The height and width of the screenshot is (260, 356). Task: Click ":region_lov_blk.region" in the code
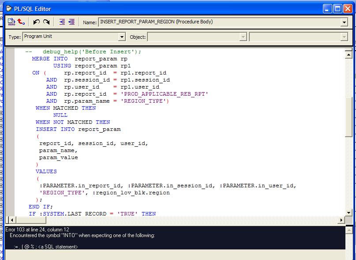pos(131,193)
